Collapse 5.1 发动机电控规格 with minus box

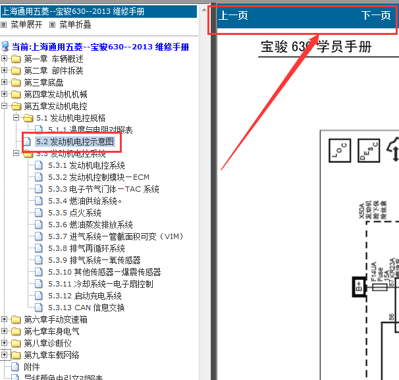16,118
